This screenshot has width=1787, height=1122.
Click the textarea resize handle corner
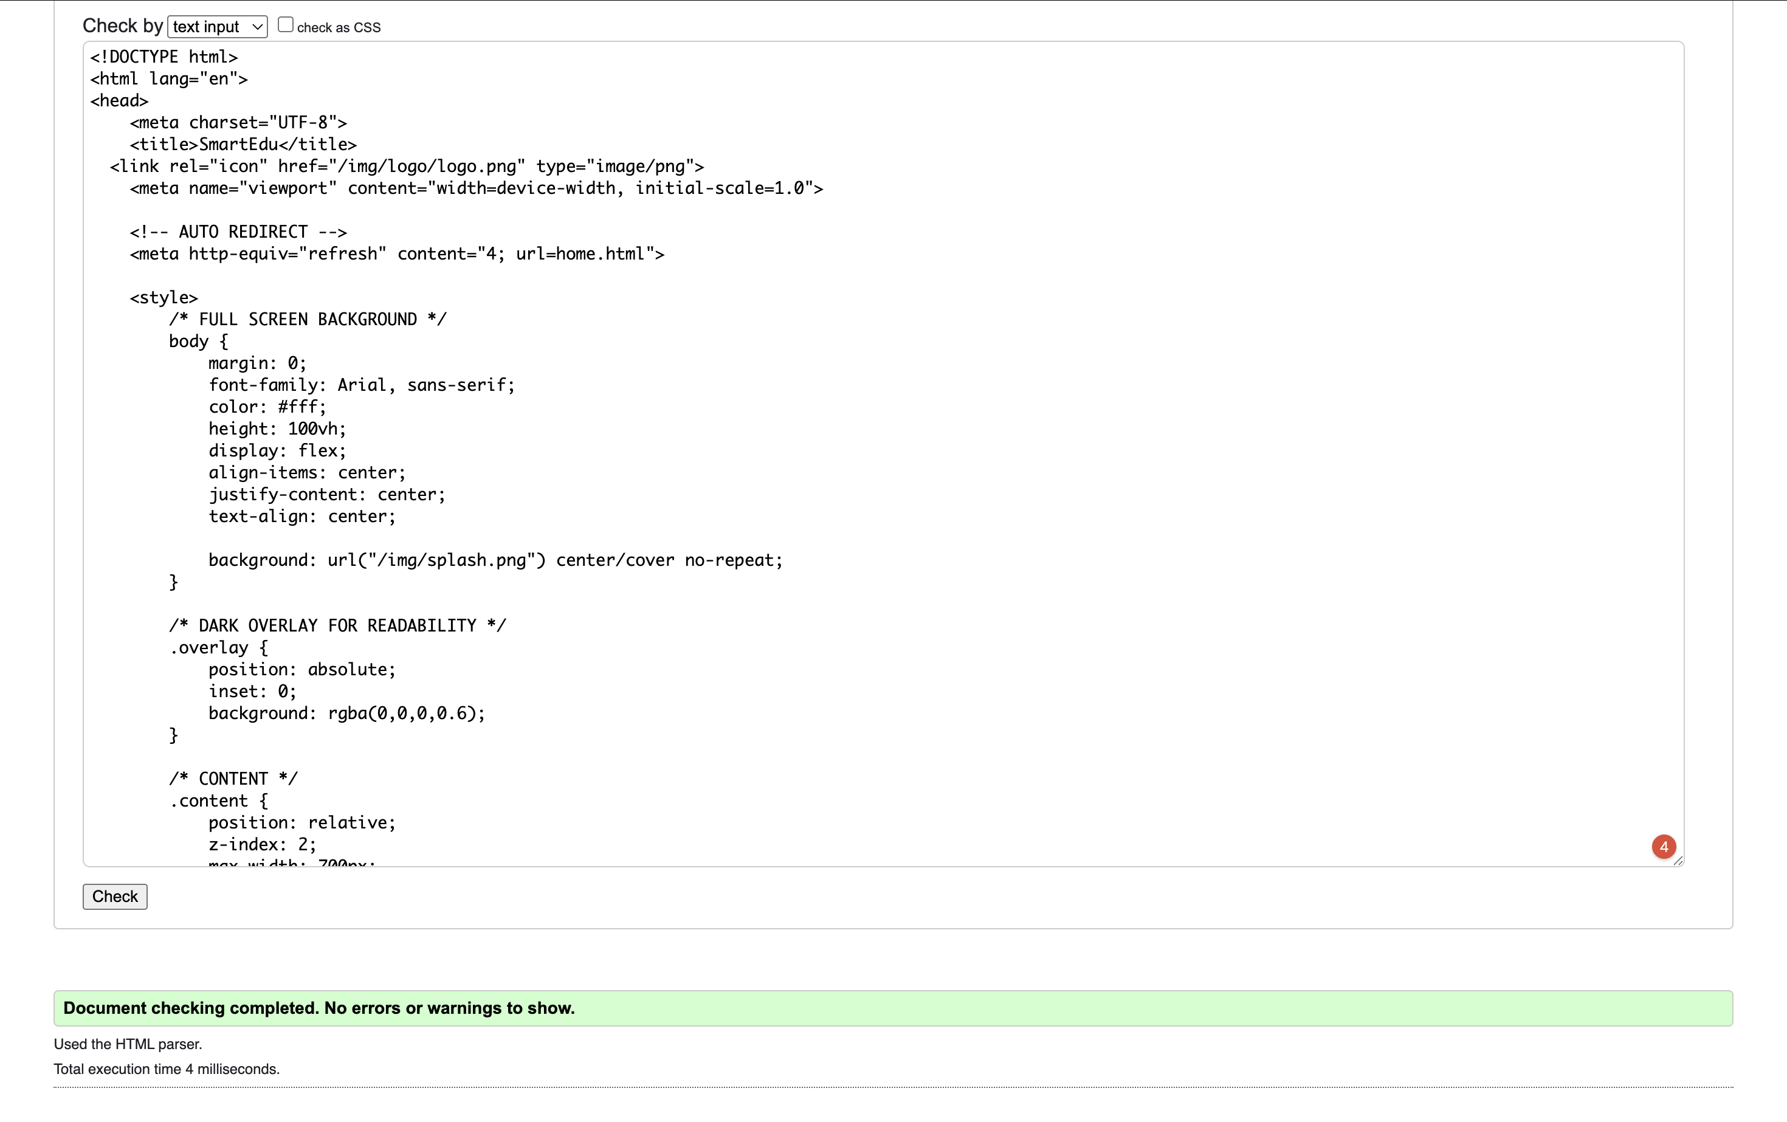click(x=1679, y=861)
